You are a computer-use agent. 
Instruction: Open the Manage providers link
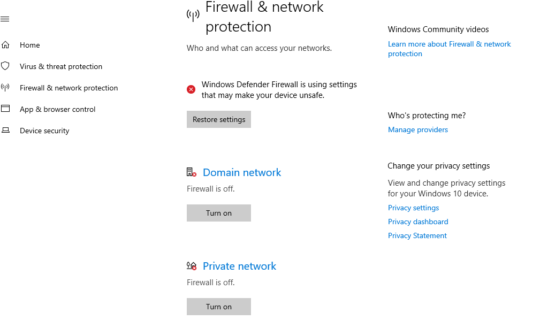coord(418,129)
